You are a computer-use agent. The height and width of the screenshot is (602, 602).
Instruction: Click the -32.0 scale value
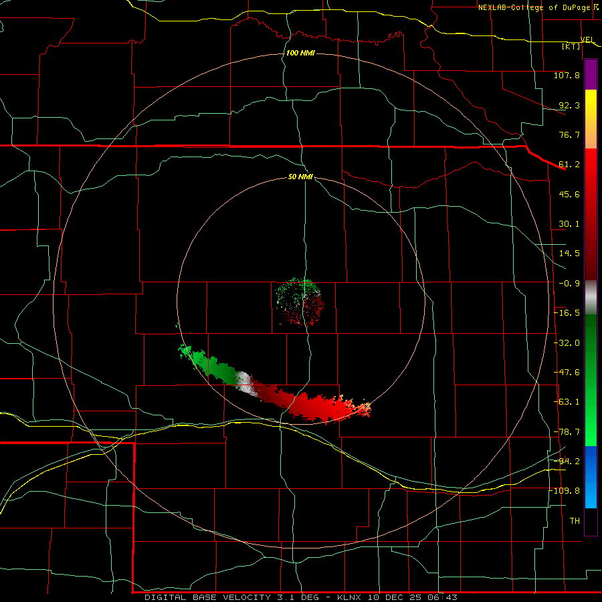click(567, 343)
